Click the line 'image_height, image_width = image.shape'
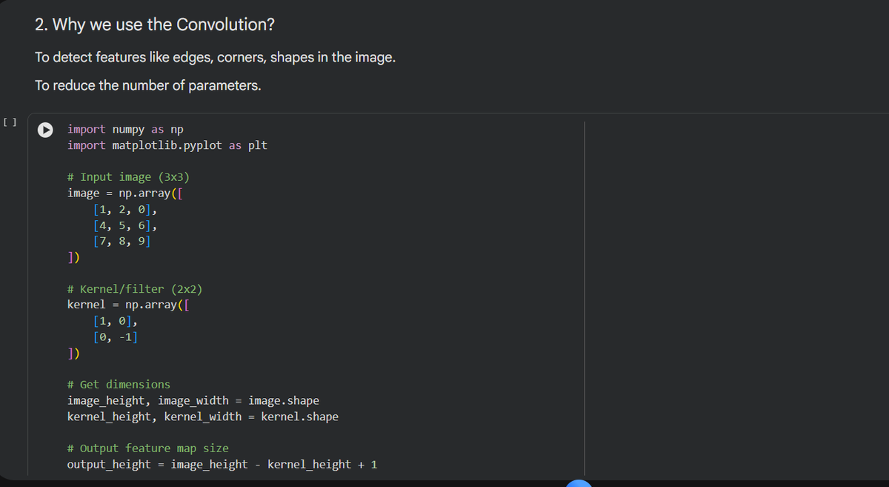This screenshot has height=487, width=889. 193,400
